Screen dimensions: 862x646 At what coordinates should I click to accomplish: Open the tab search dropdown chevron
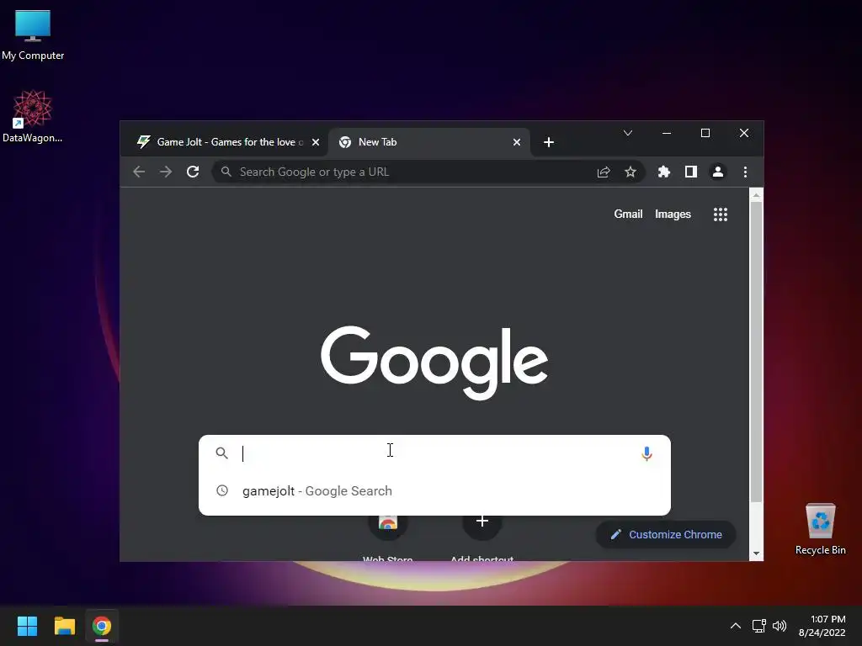tap(628, 134)
